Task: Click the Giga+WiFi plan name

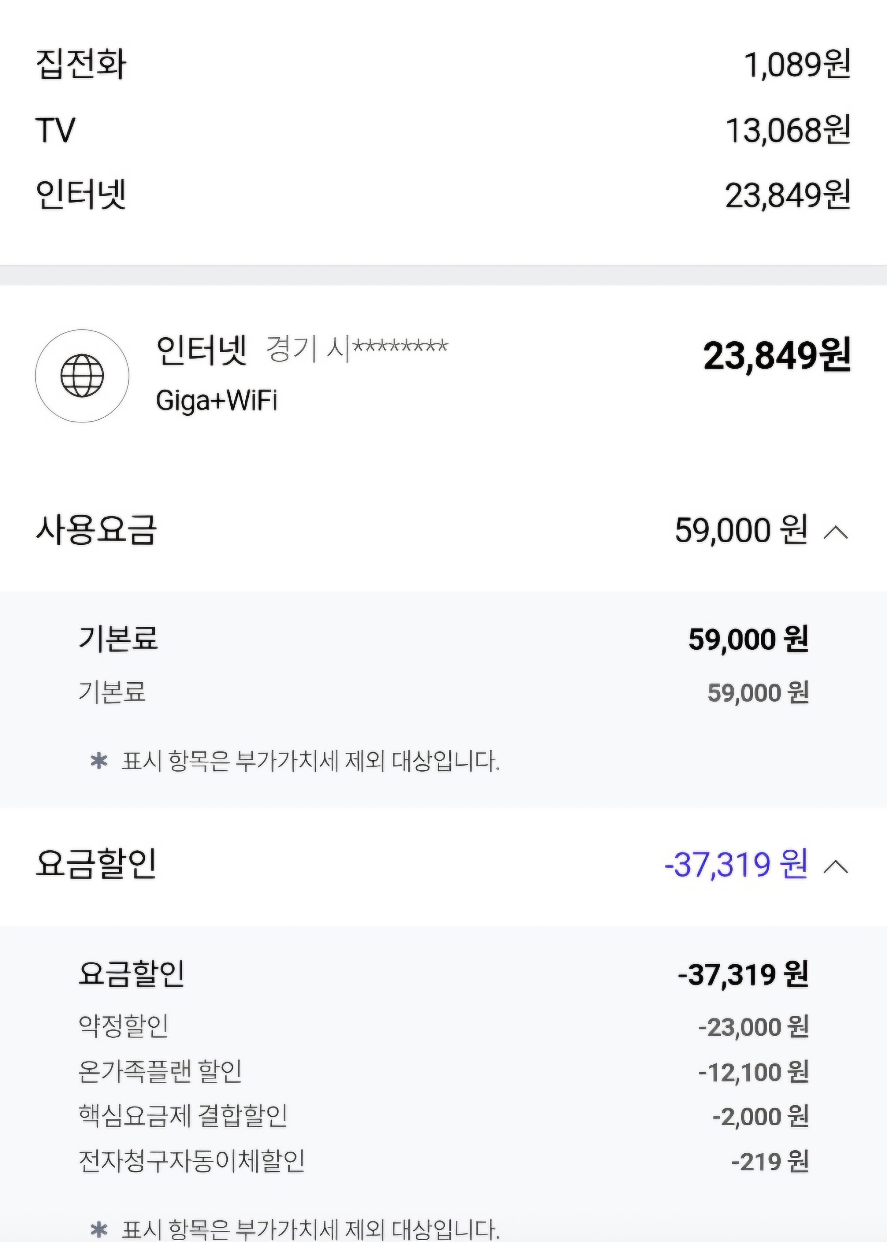Action: point(217,401)
